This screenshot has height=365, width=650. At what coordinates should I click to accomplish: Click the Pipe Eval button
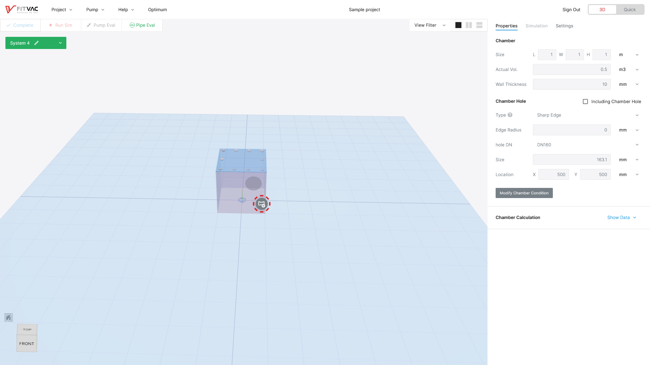point(142,25)
